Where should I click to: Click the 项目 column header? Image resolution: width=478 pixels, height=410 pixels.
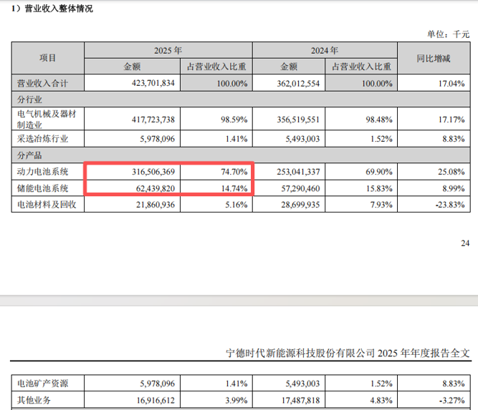coord(47,58)
